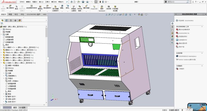207x111 pixels.
Task: Open the ConfigurationManager tab icon
Action: pos(11,20)
